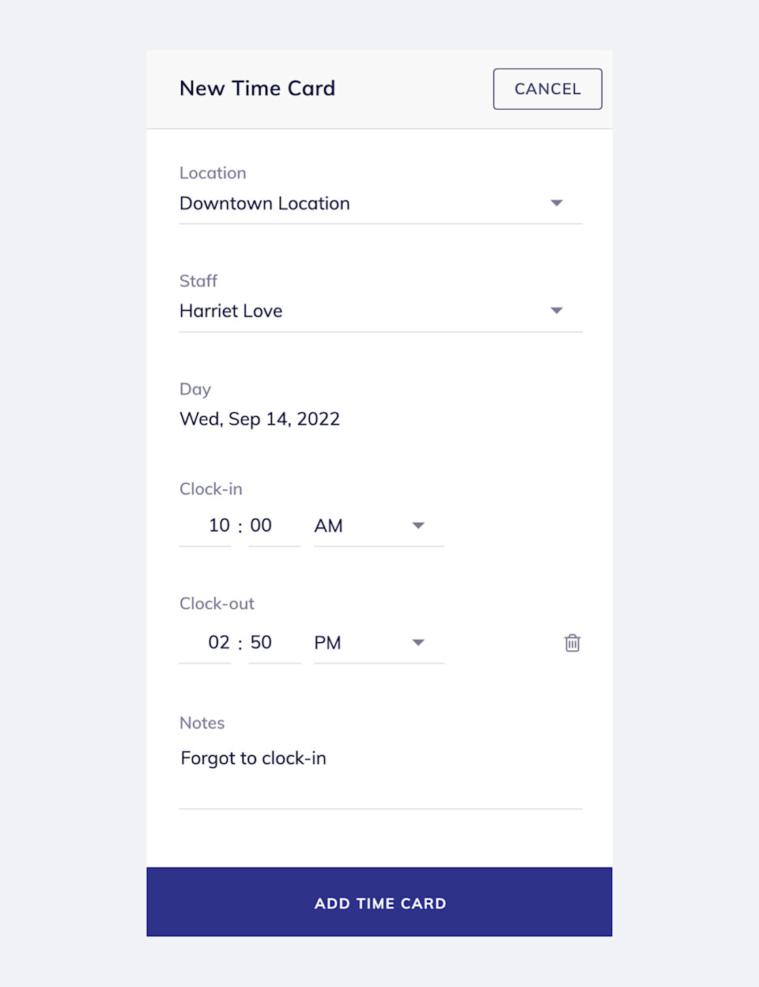This screenshot has height=987, width=759.
Task: Click the Location label above Downtown Location
Action: [213, 172]
